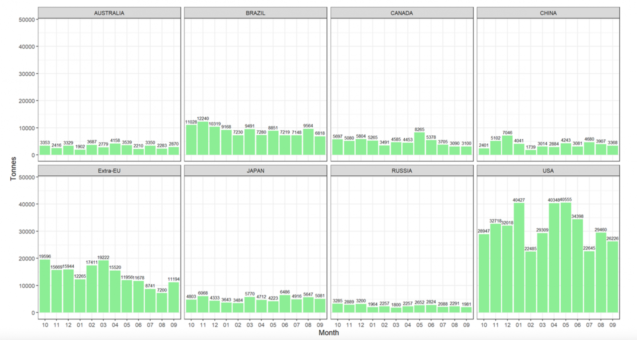Click the Australia bar labeled 4158
The width and height of the screenshot is (637, 340).
[x=115, y=149]
